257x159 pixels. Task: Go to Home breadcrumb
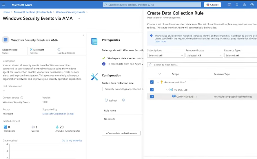pyautogui.click(x=6, y=12)
